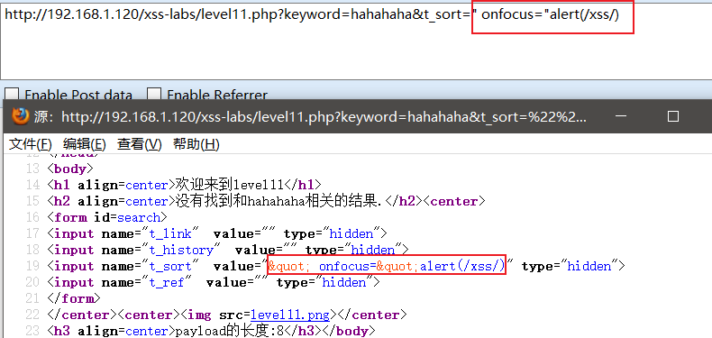Open the 查看(V) menu
Viewport: 712px width, 338px height.
click(x=140, y=144)
